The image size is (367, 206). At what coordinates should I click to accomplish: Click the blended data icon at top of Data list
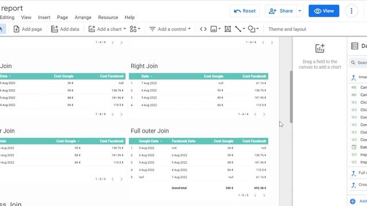[353, 77]
